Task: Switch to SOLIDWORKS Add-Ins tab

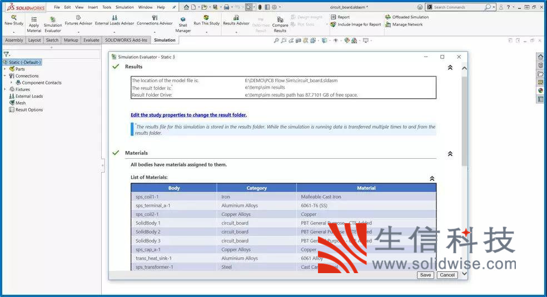Action: pyautogui.click(x=126, y=40)
